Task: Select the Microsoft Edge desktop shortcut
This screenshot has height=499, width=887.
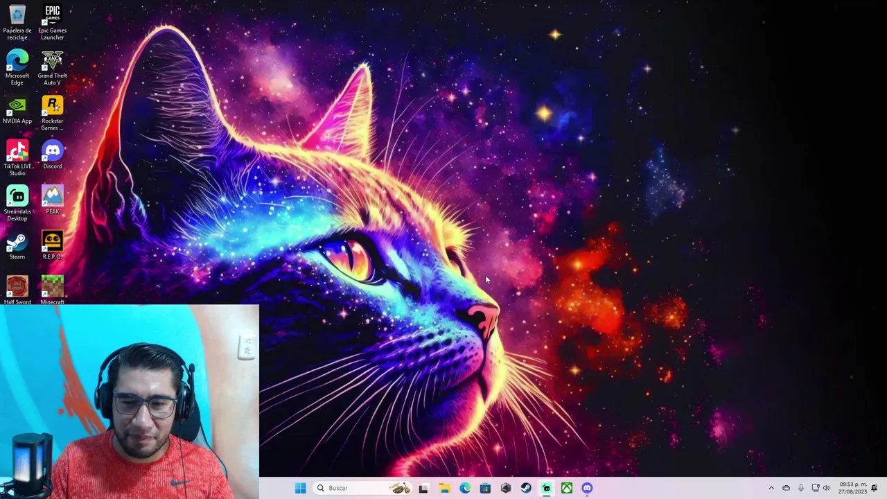Action: (x=17, y=67)
